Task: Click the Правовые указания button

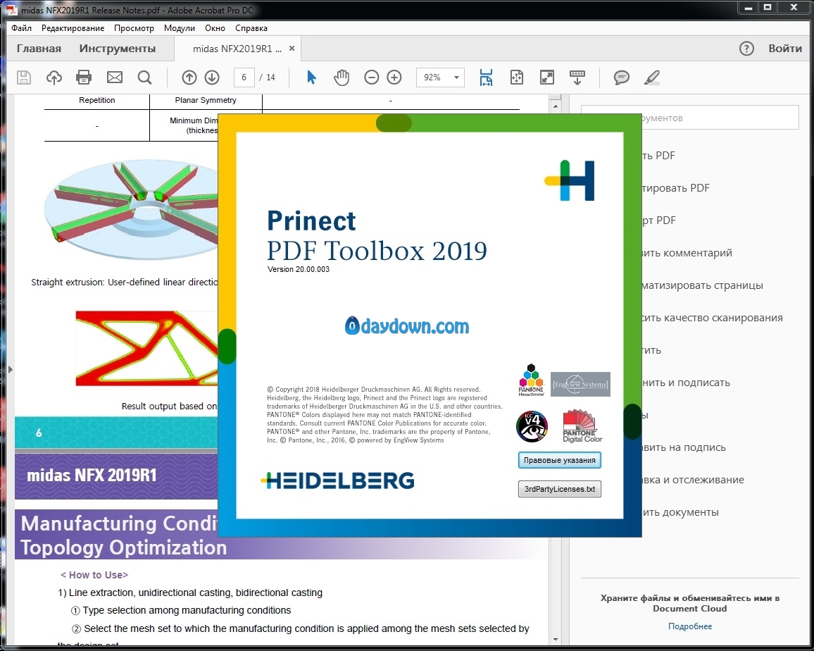Action: [560, 460]
